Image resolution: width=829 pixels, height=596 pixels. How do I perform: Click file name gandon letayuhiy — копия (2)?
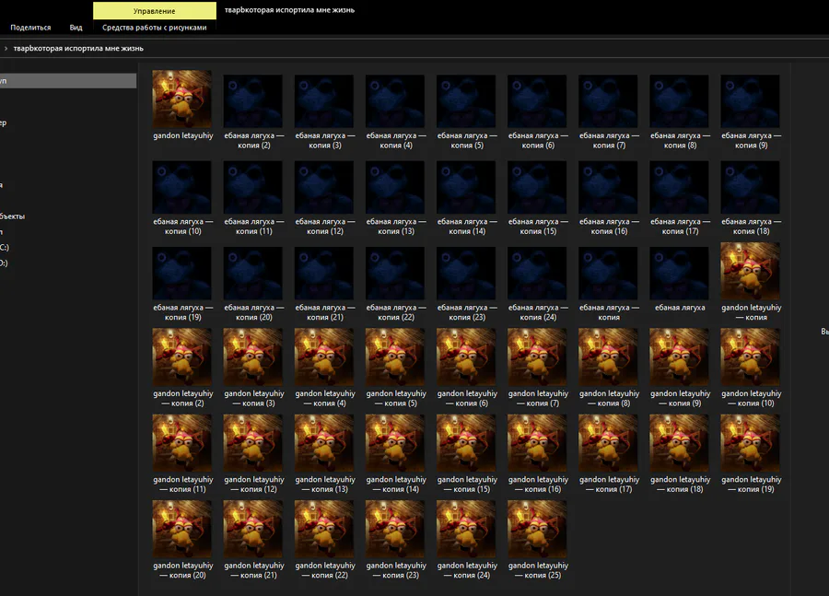(x=183, y=398)
